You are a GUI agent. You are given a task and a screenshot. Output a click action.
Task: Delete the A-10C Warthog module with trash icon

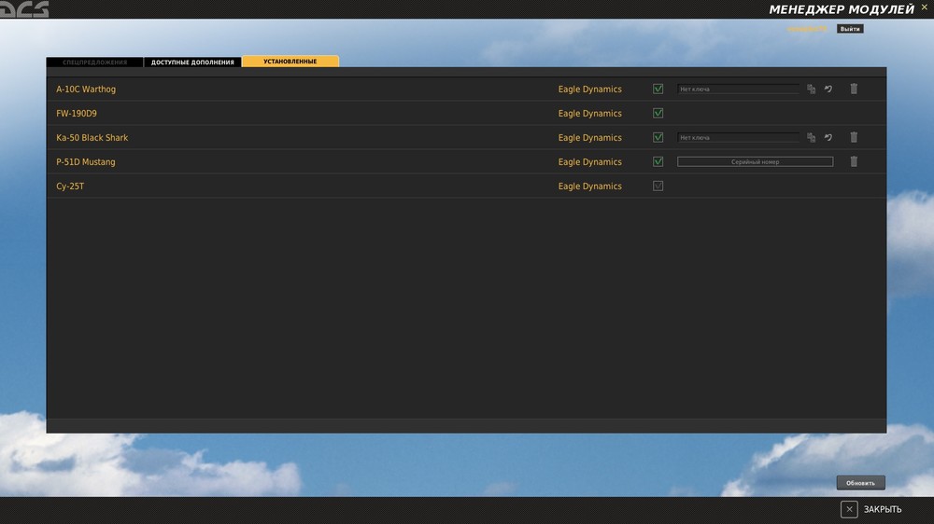tap(854, 89)
